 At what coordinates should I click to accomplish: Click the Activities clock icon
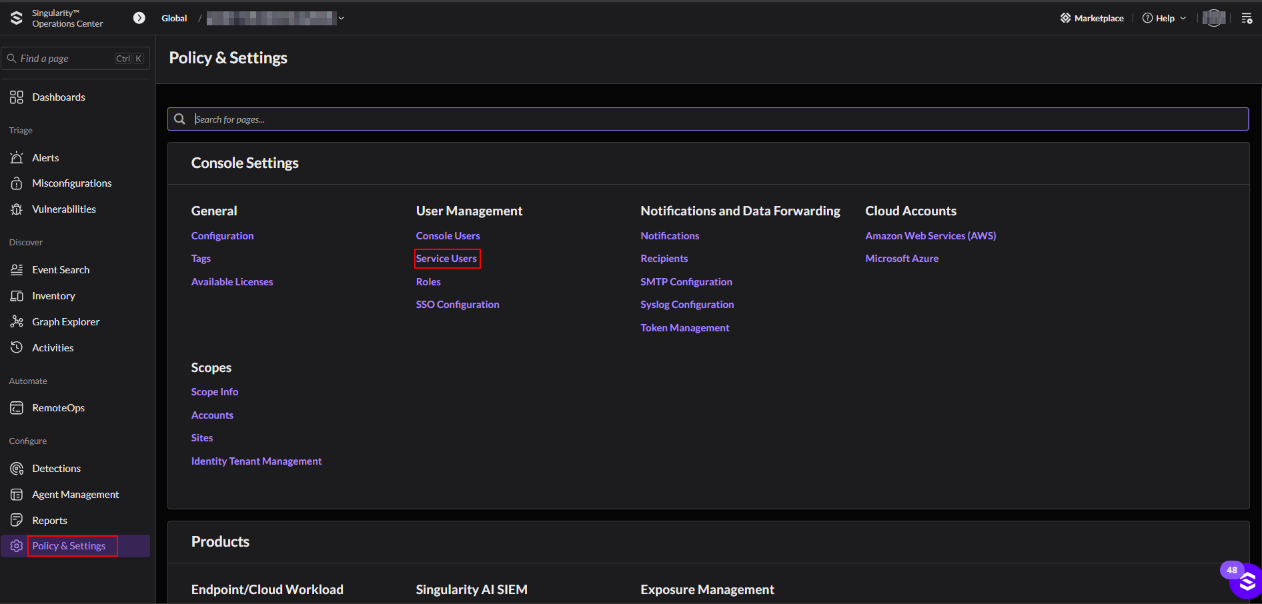(17, 348)
